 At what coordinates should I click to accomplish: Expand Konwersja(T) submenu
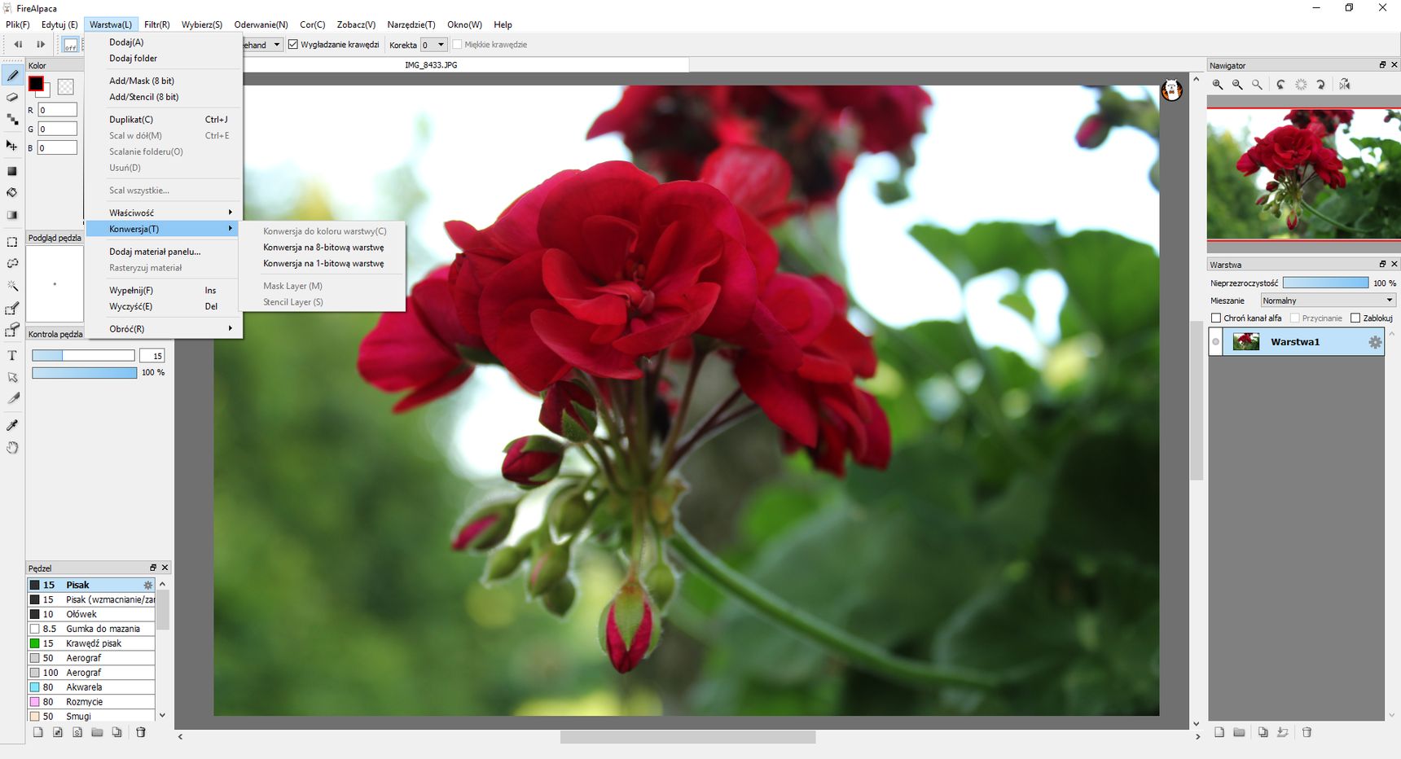point(164,229)
